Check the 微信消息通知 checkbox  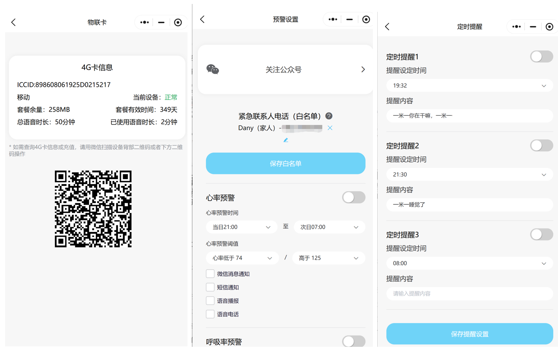(210, 274)
